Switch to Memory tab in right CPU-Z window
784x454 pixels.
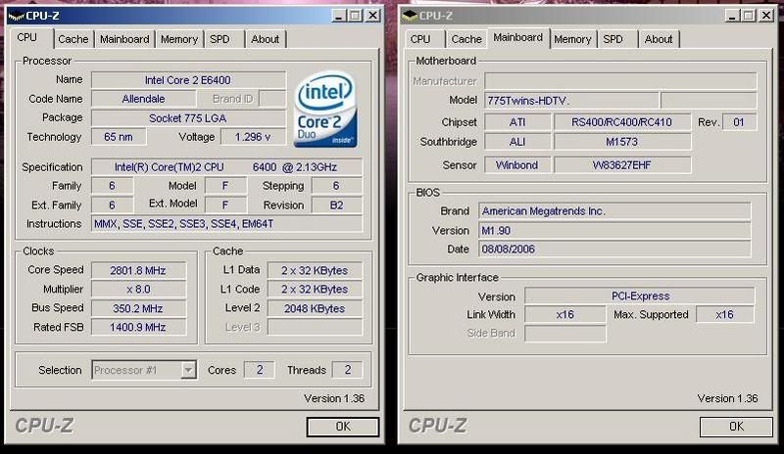(572, 39)
